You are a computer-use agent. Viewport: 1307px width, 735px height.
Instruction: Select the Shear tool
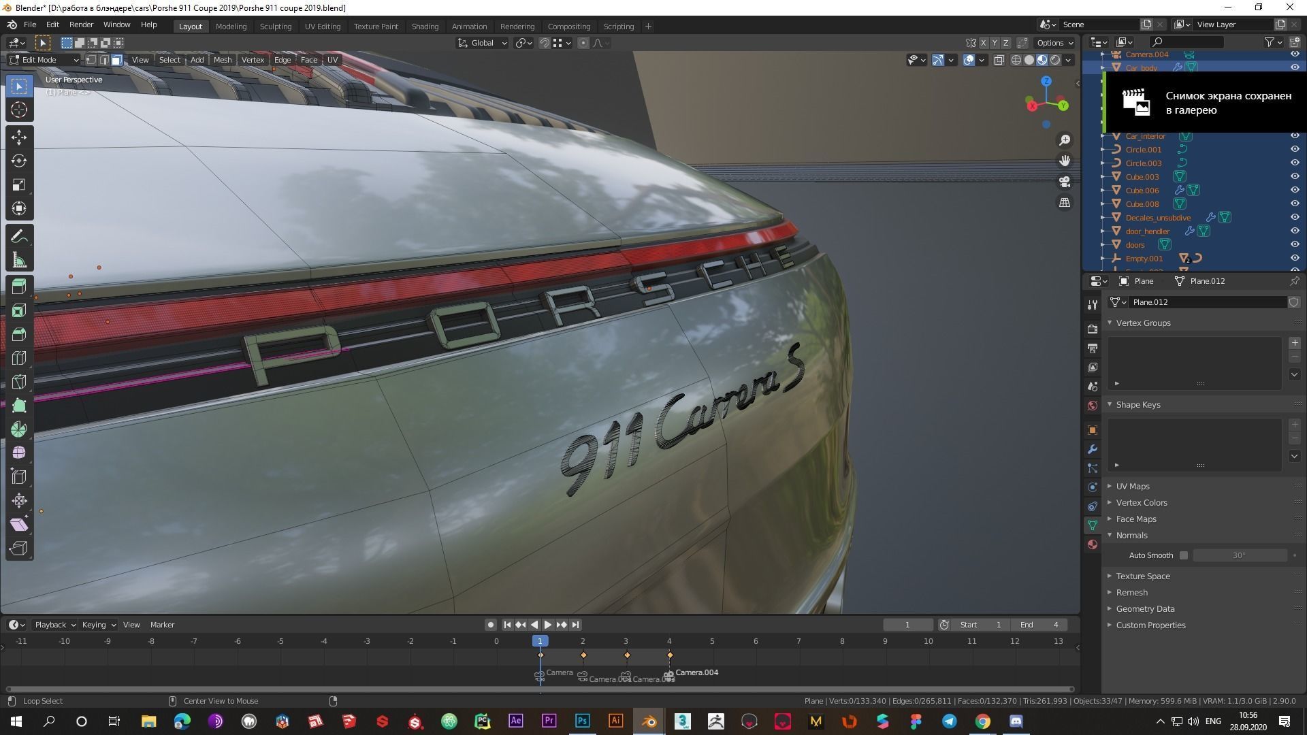(x=19, y=525)
